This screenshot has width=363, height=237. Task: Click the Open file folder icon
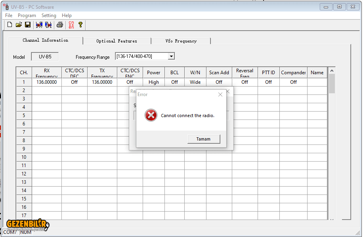pos(19,25)
